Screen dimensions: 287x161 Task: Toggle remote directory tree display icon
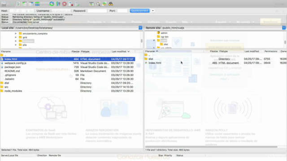31,4
